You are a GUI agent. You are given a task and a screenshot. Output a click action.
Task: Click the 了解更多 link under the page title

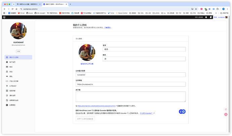(107, 28)
